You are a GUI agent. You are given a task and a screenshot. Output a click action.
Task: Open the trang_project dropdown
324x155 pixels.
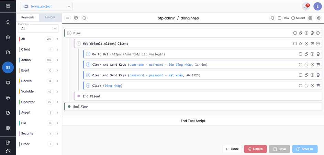click(46, 7)
